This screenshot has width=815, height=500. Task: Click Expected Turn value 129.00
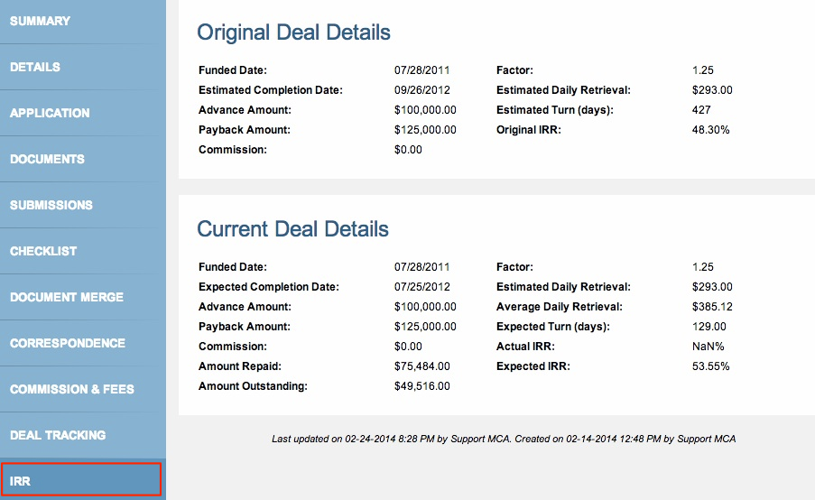pyautogui.click(x=709, y=327)
